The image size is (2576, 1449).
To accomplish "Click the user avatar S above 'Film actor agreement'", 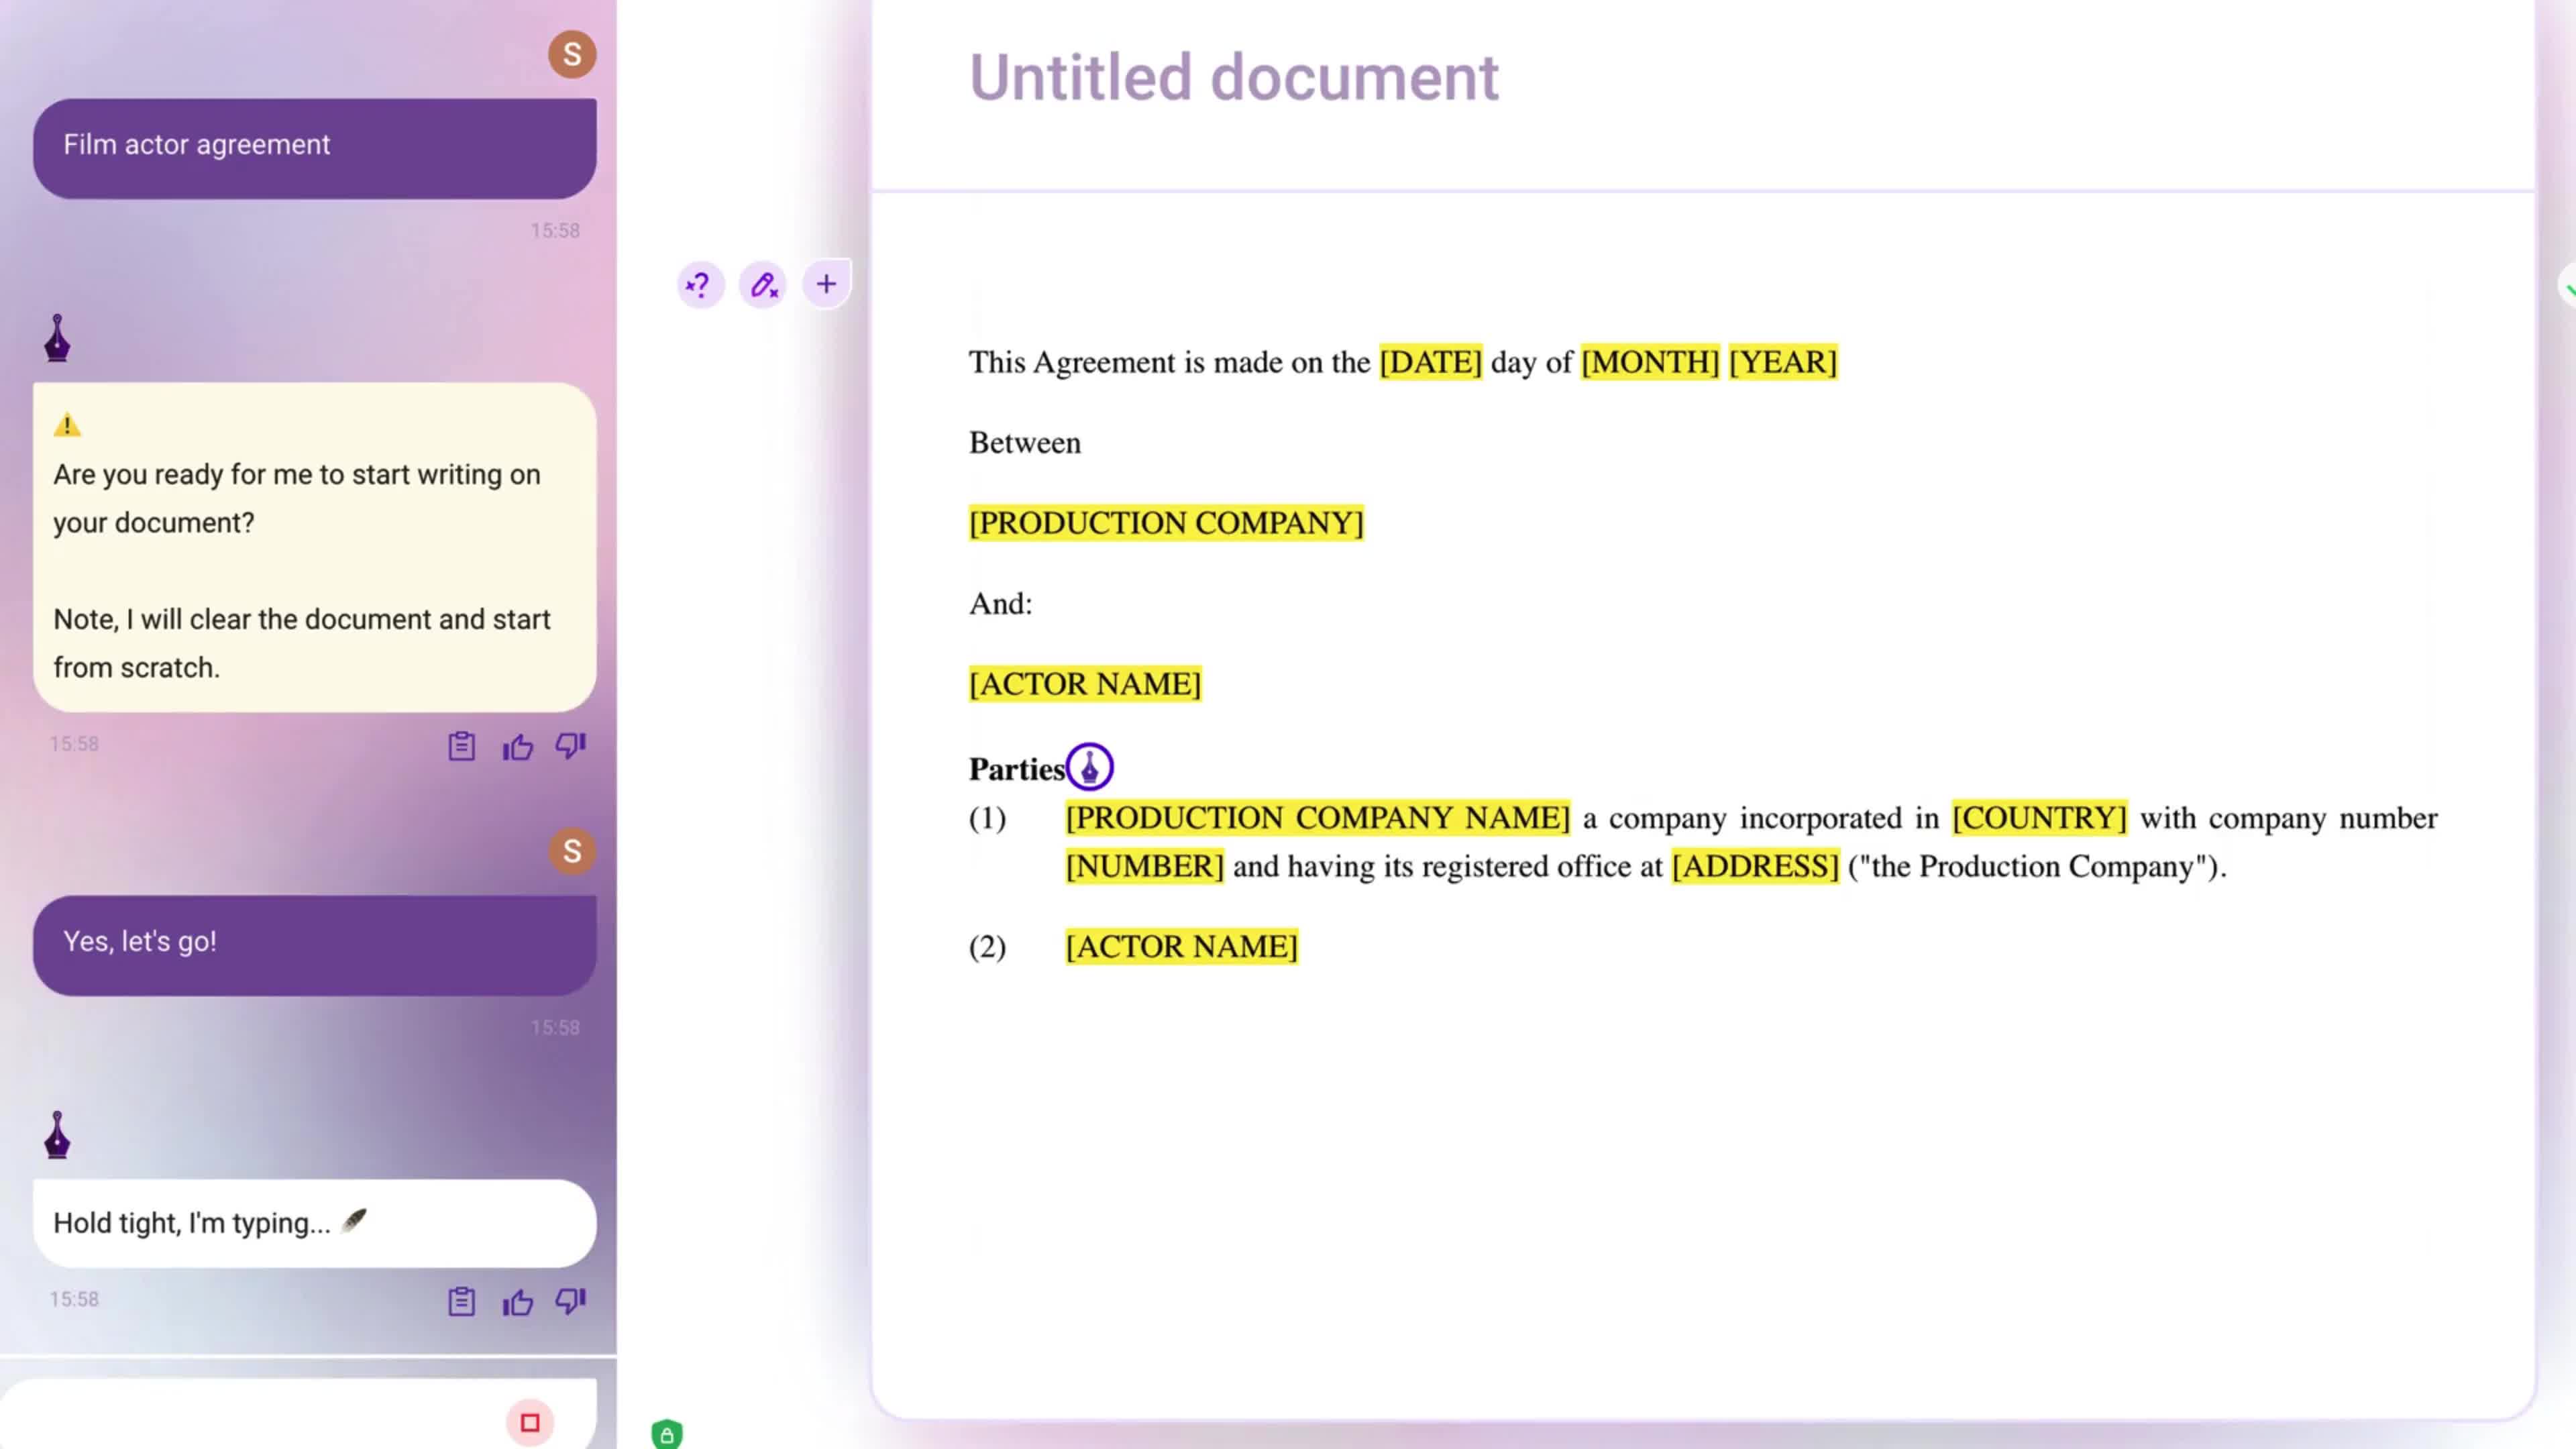I will pos(572,54).
